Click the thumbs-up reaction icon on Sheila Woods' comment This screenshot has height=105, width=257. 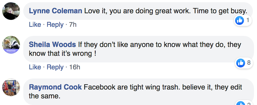click(240, 63)
